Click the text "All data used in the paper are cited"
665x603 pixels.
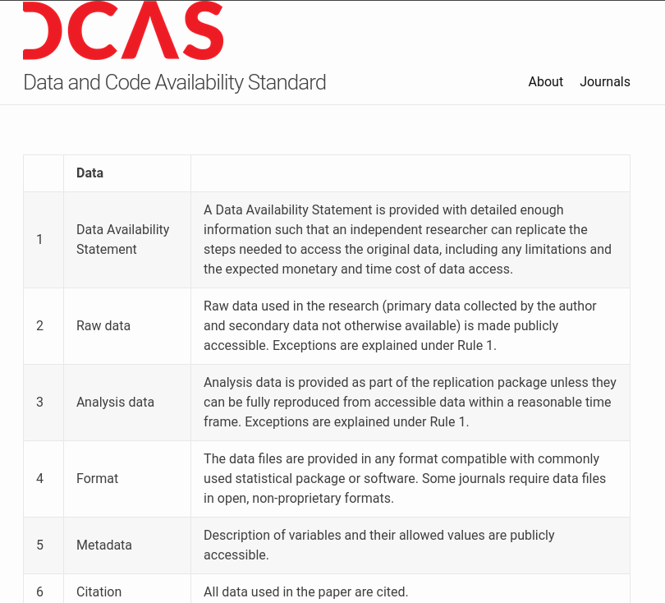[305, 591]
